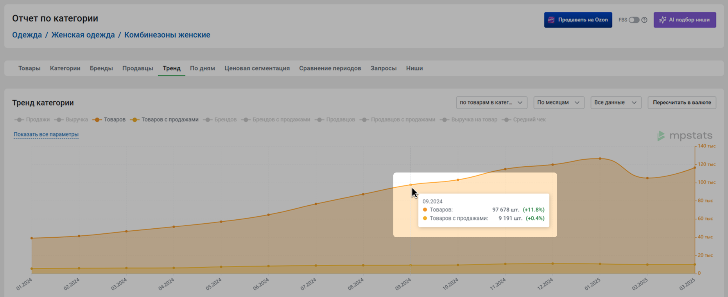Show the Средний чек legend series
Viewport: 728px width, 297px height.
(x=524, y=119)
